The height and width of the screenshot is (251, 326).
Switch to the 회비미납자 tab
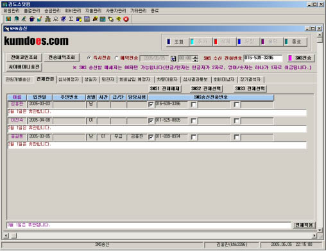click(x=224, y=79)
